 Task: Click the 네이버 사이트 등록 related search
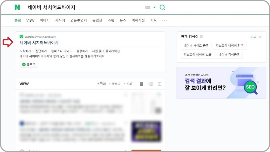[x=196, y=46]
